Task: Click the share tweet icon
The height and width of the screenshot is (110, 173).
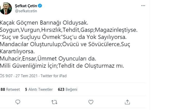Action: pyautogui.click(x=128, y=102)
